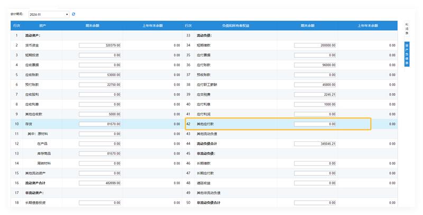The height and width of the screenshot is (215, 423).
Task: Focus the 存货 ending balance field
Action: pyautogui.click(x=100, y=124)
